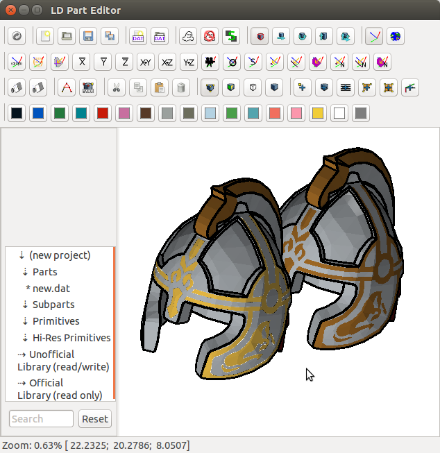The width and height of the screenshot is (440, 453).
Task: Click the scissors Cut icon
Action: coord(117,87)
